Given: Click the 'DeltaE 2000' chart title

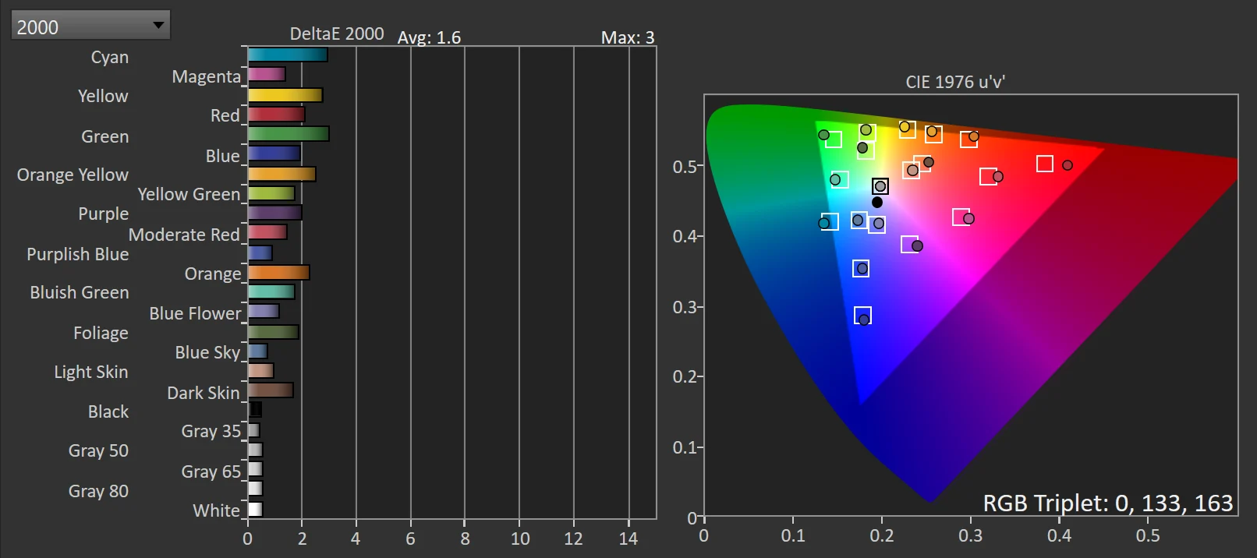Looking at the screenshot, I should click(x=337, y=34).
